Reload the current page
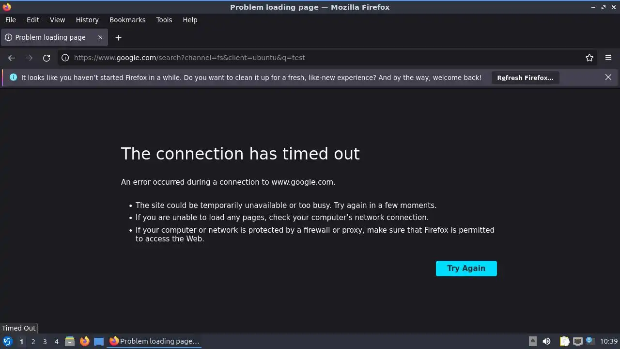This screenshot has width=620, height=349. (x=46, y=58)
